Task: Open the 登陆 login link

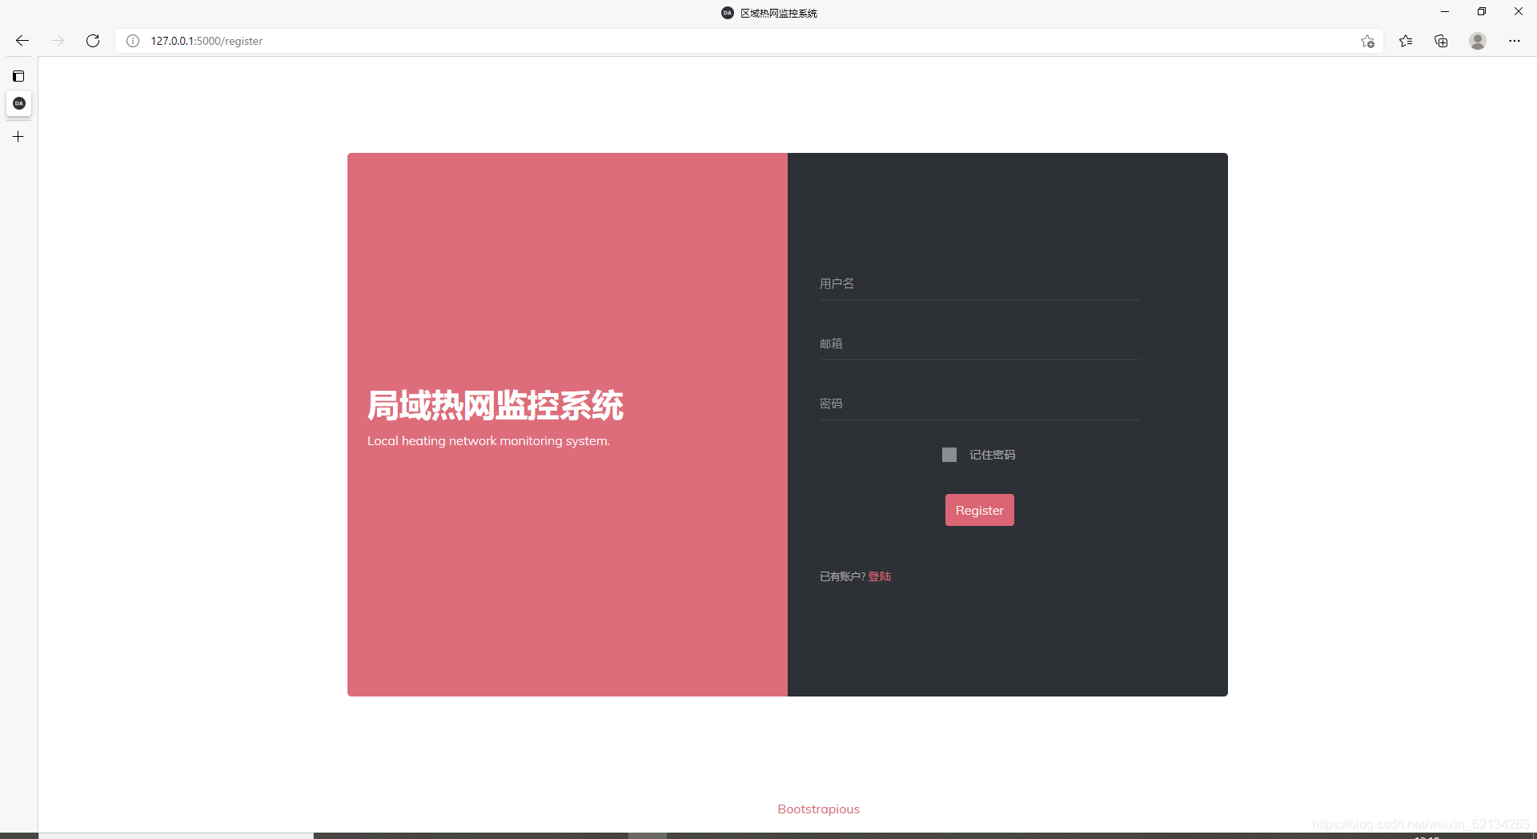Action: 880,576
